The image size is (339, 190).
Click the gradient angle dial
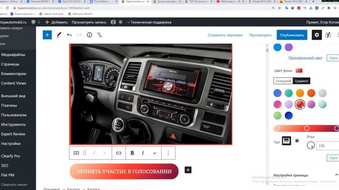click(311, 145)
